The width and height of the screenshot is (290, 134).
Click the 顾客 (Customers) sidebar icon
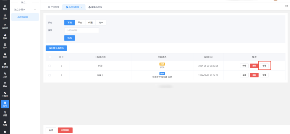point(5,84)
